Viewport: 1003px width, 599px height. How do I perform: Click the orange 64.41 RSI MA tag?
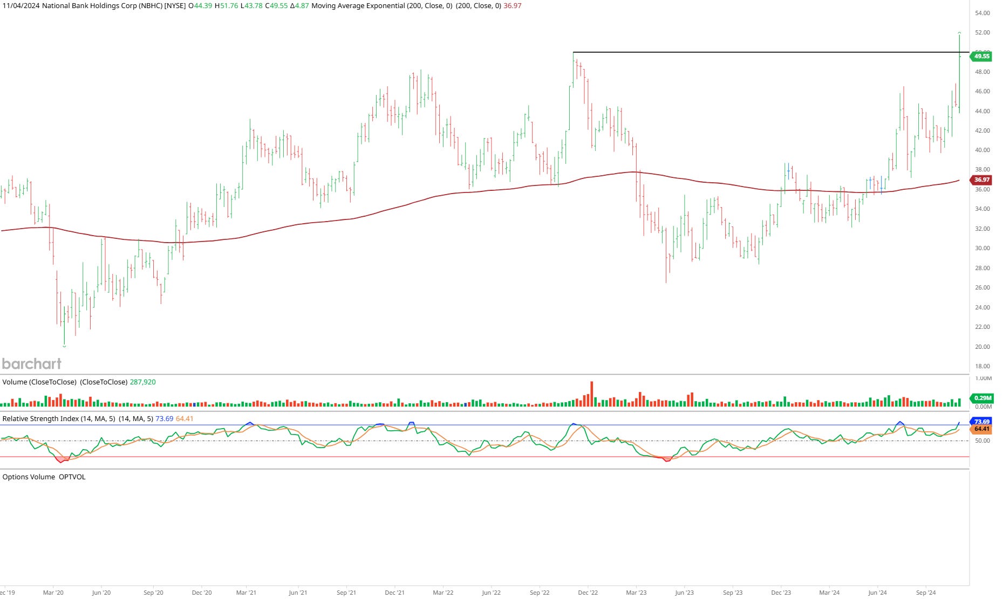pyautogui.click(x=981, y=429)
